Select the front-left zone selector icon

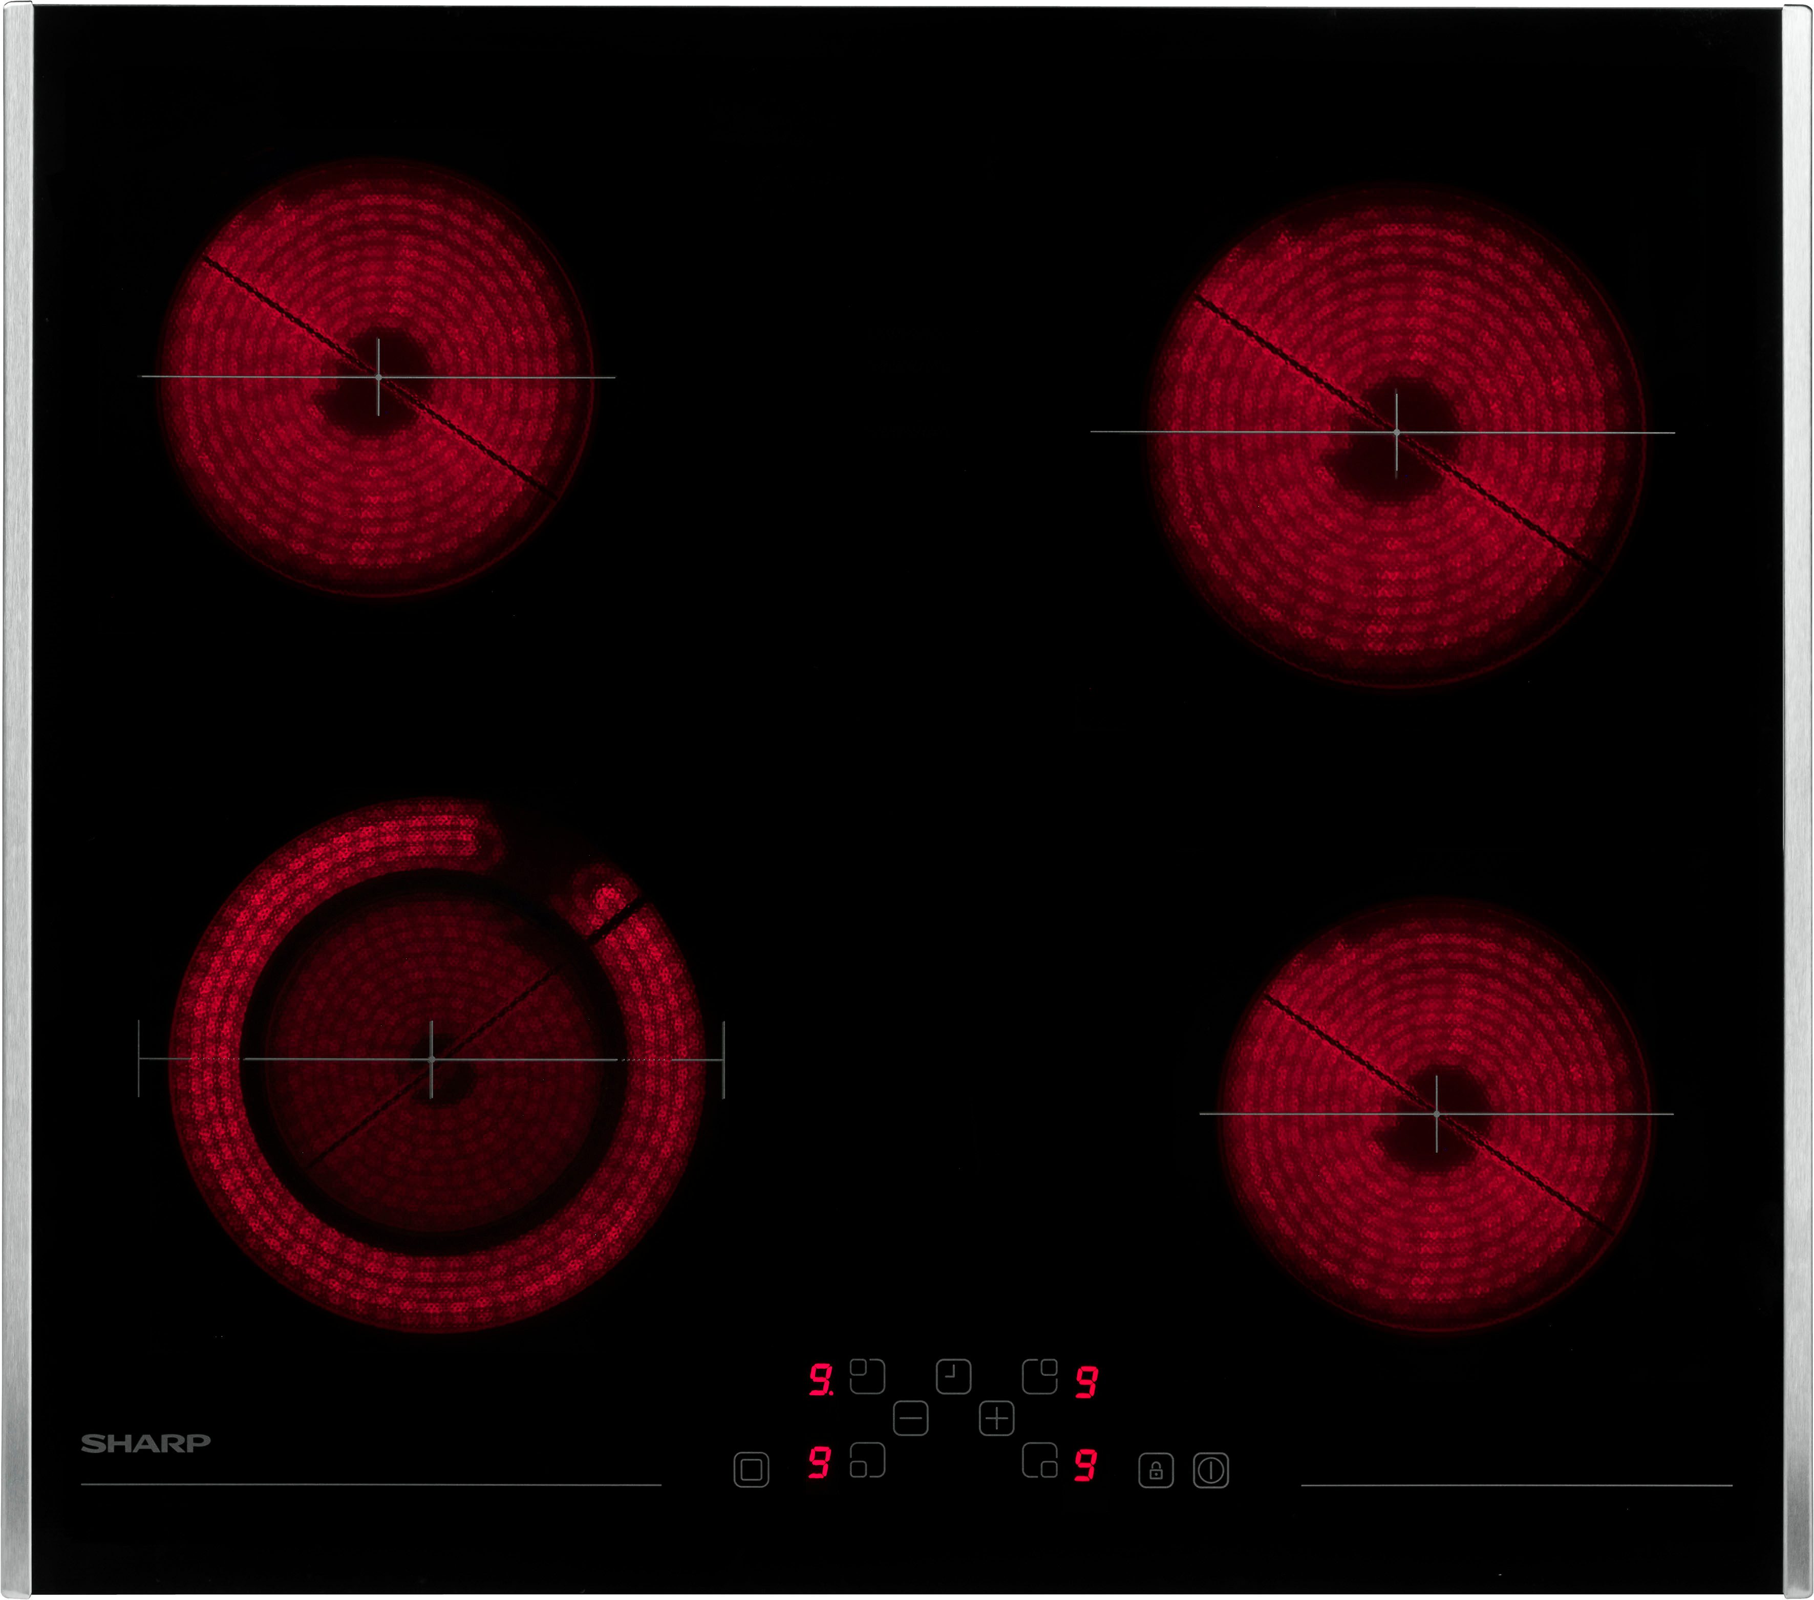(867, 1460)
